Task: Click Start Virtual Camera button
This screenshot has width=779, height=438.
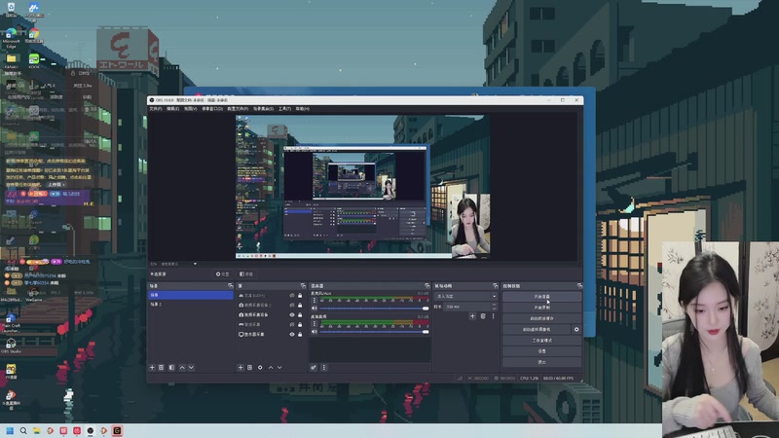Action: (537, 329)
